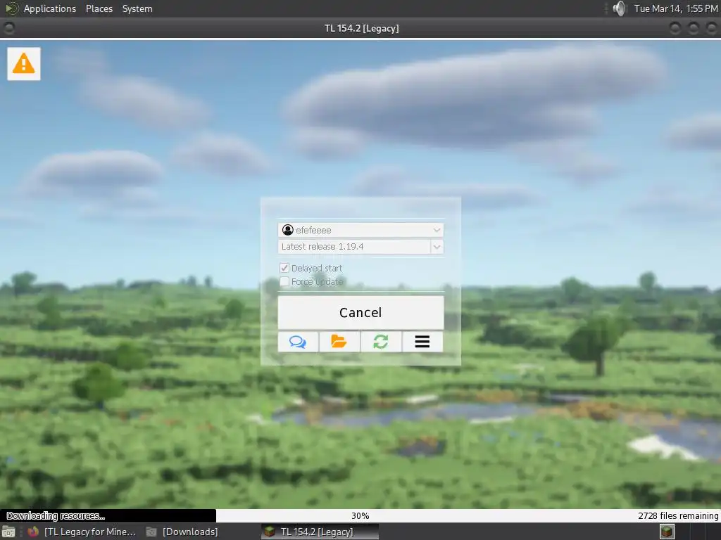Open the Latest release 1.19.4 version dropdown arrow
Viewport: 721px width, 540px height.
[x=437, y=247]
